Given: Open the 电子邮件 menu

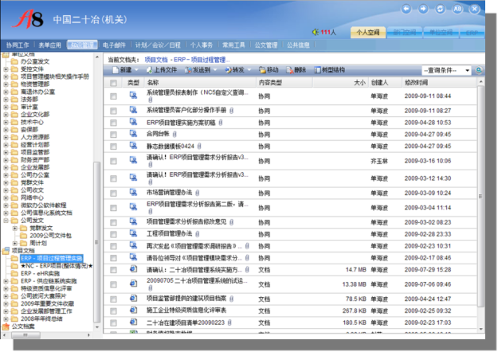Looking at the screenshot, I should (x=114, y=45).
